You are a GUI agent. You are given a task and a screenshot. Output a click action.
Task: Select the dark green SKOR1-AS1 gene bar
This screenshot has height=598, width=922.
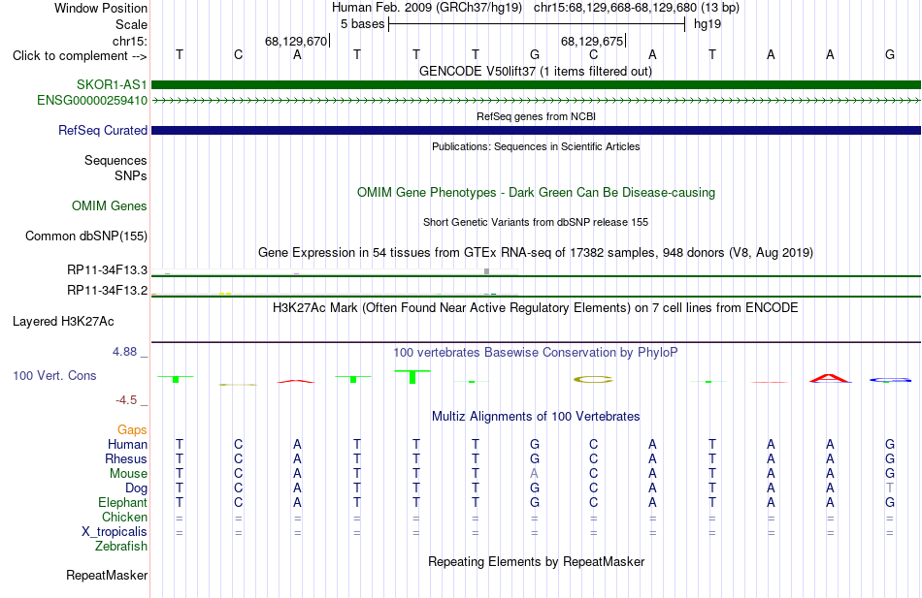pyautogui.click(x=536, y=84)
